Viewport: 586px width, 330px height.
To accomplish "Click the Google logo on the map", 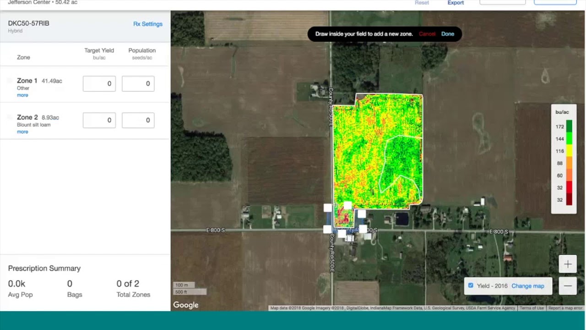I will (x=185, y=305).
